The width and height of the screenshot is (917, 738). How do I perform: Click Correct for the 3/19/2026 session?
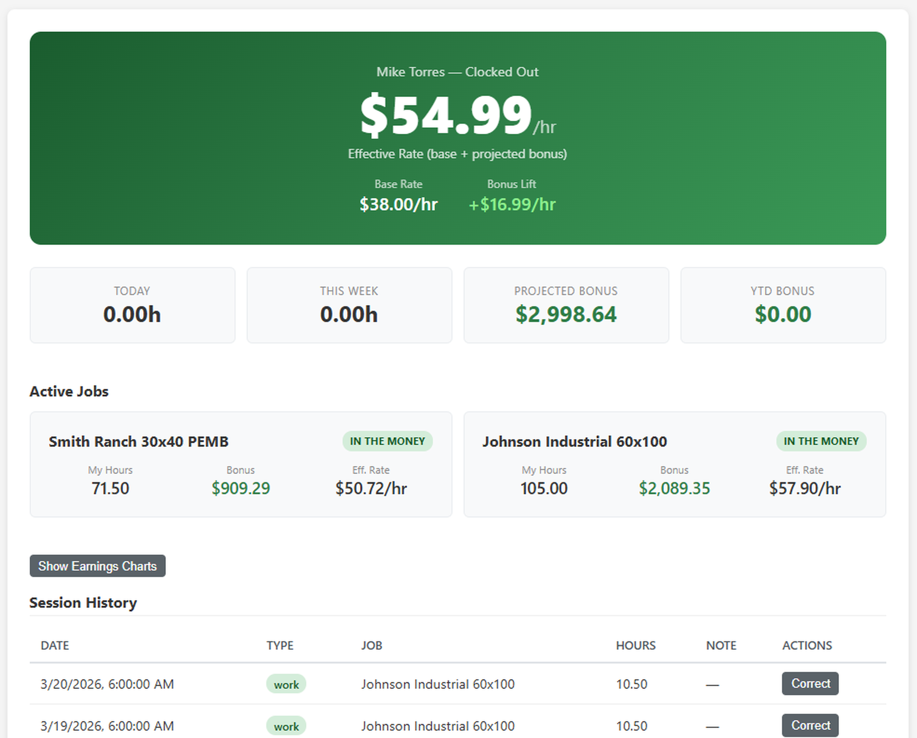[810, 725]
